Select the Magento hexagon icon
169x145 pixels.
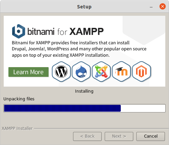[141, 71]
